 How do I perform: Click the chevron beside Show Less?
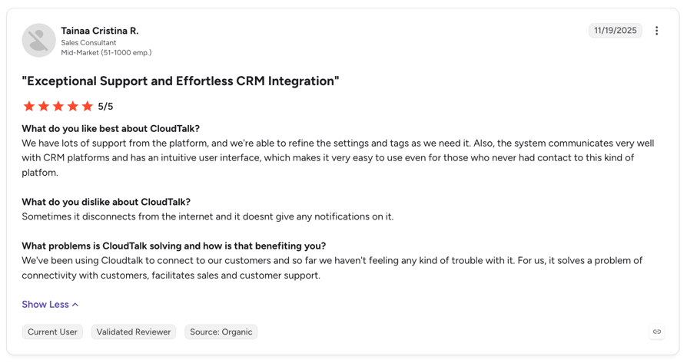click(75, 305)
